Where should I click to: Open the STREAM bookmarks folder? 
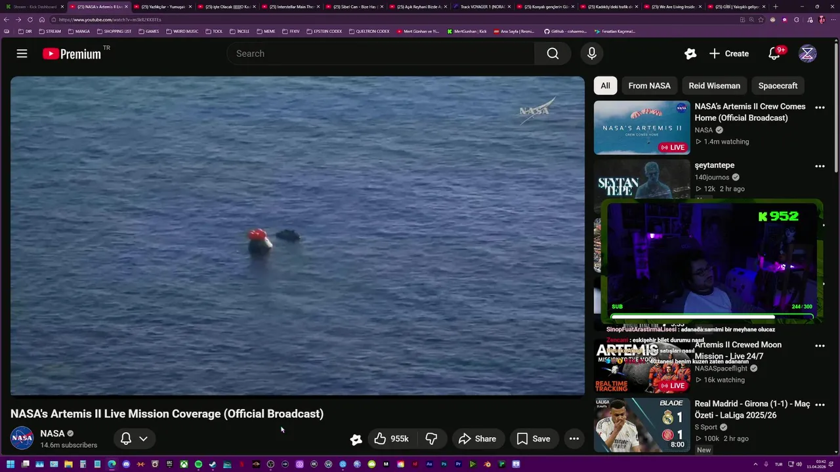pos(50,31)
